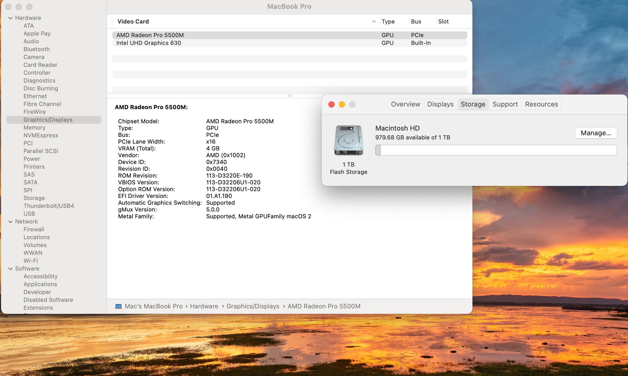Click the Manage... storage button

click(595, 133)
